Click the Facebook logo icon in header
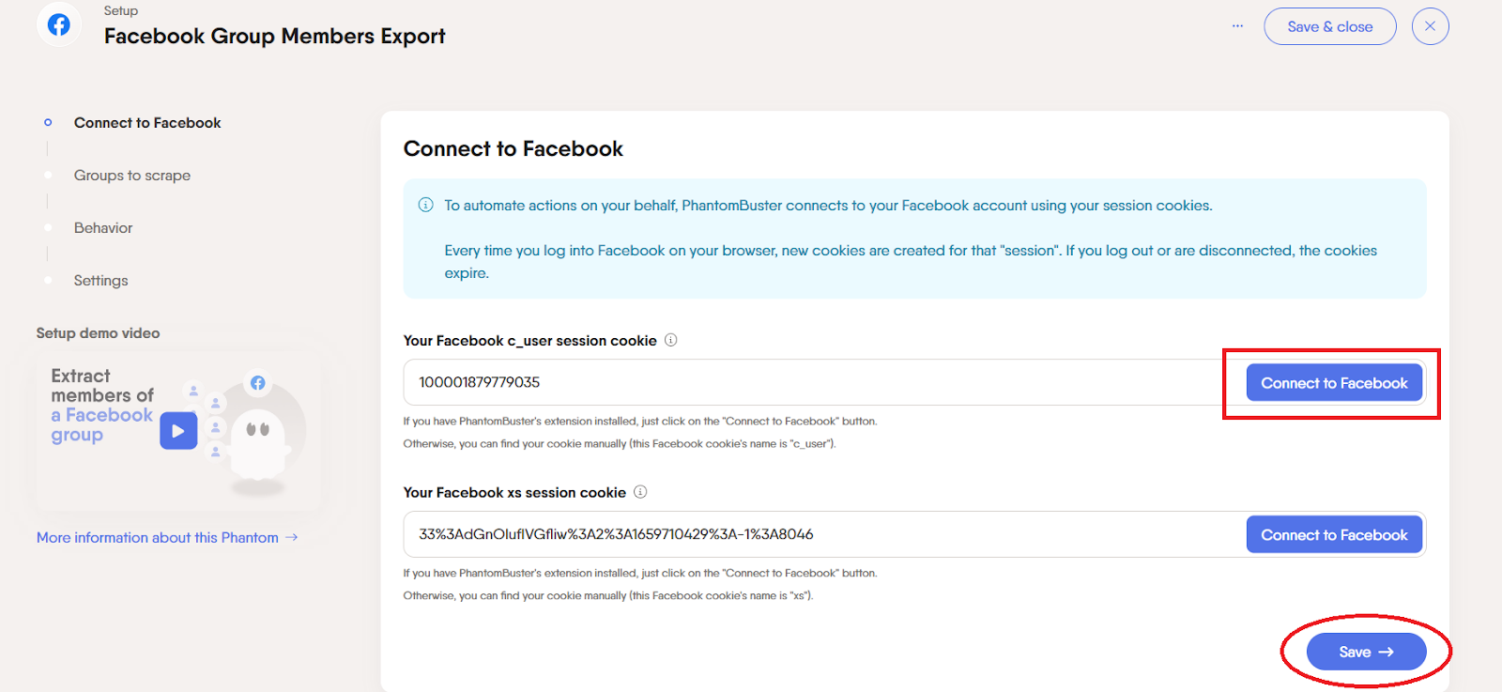The image size is (1502, 692). click(x=59, y=24)
